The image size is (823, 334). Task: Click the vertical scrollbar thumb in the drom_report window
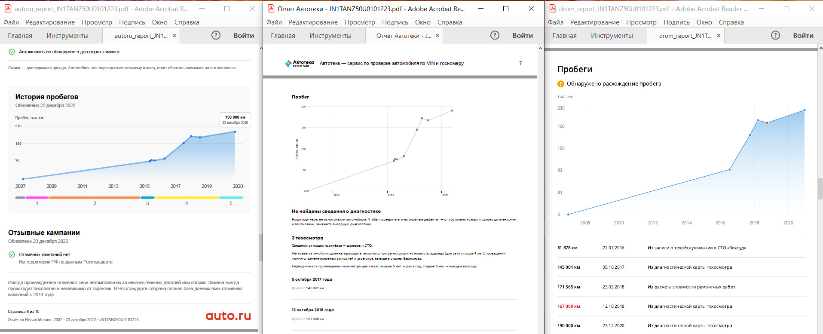[820, 189]
